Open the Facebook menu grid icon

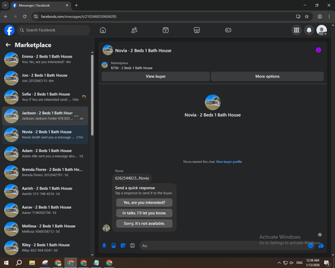(296, 30)
